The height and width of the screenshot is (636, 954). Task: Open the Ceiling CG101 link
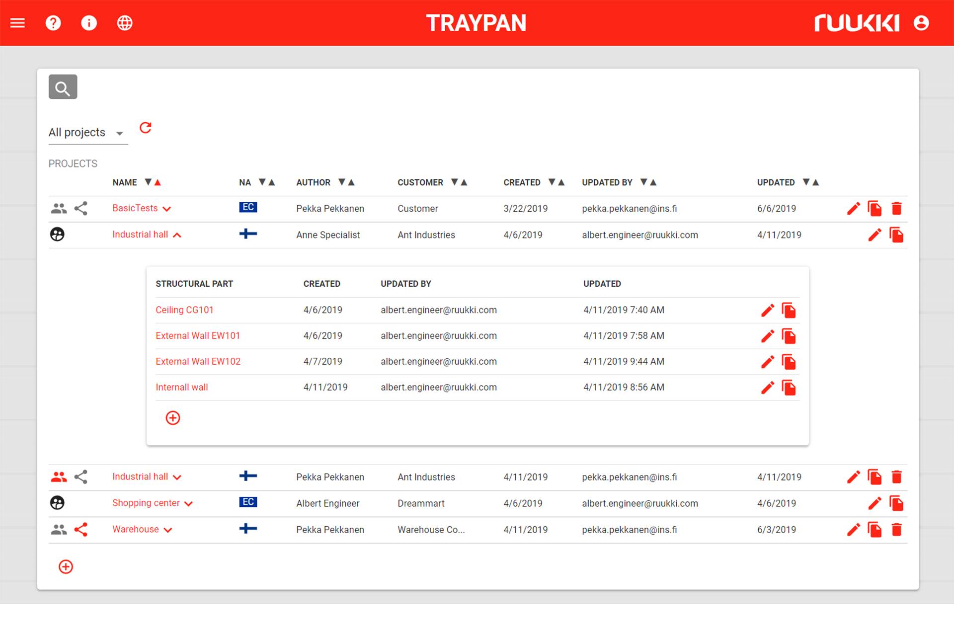[184, 310]
